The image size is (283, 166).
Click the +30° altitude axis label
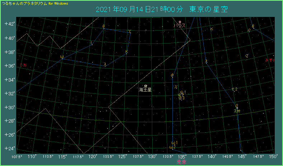click(x=9, y=107)
